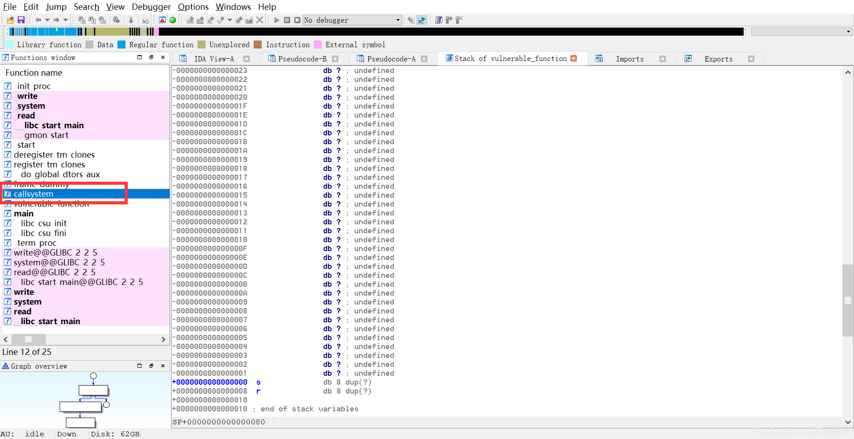854x439 pixels.
Task: Jump back with the left arrow icon
Action: [38, 20]
